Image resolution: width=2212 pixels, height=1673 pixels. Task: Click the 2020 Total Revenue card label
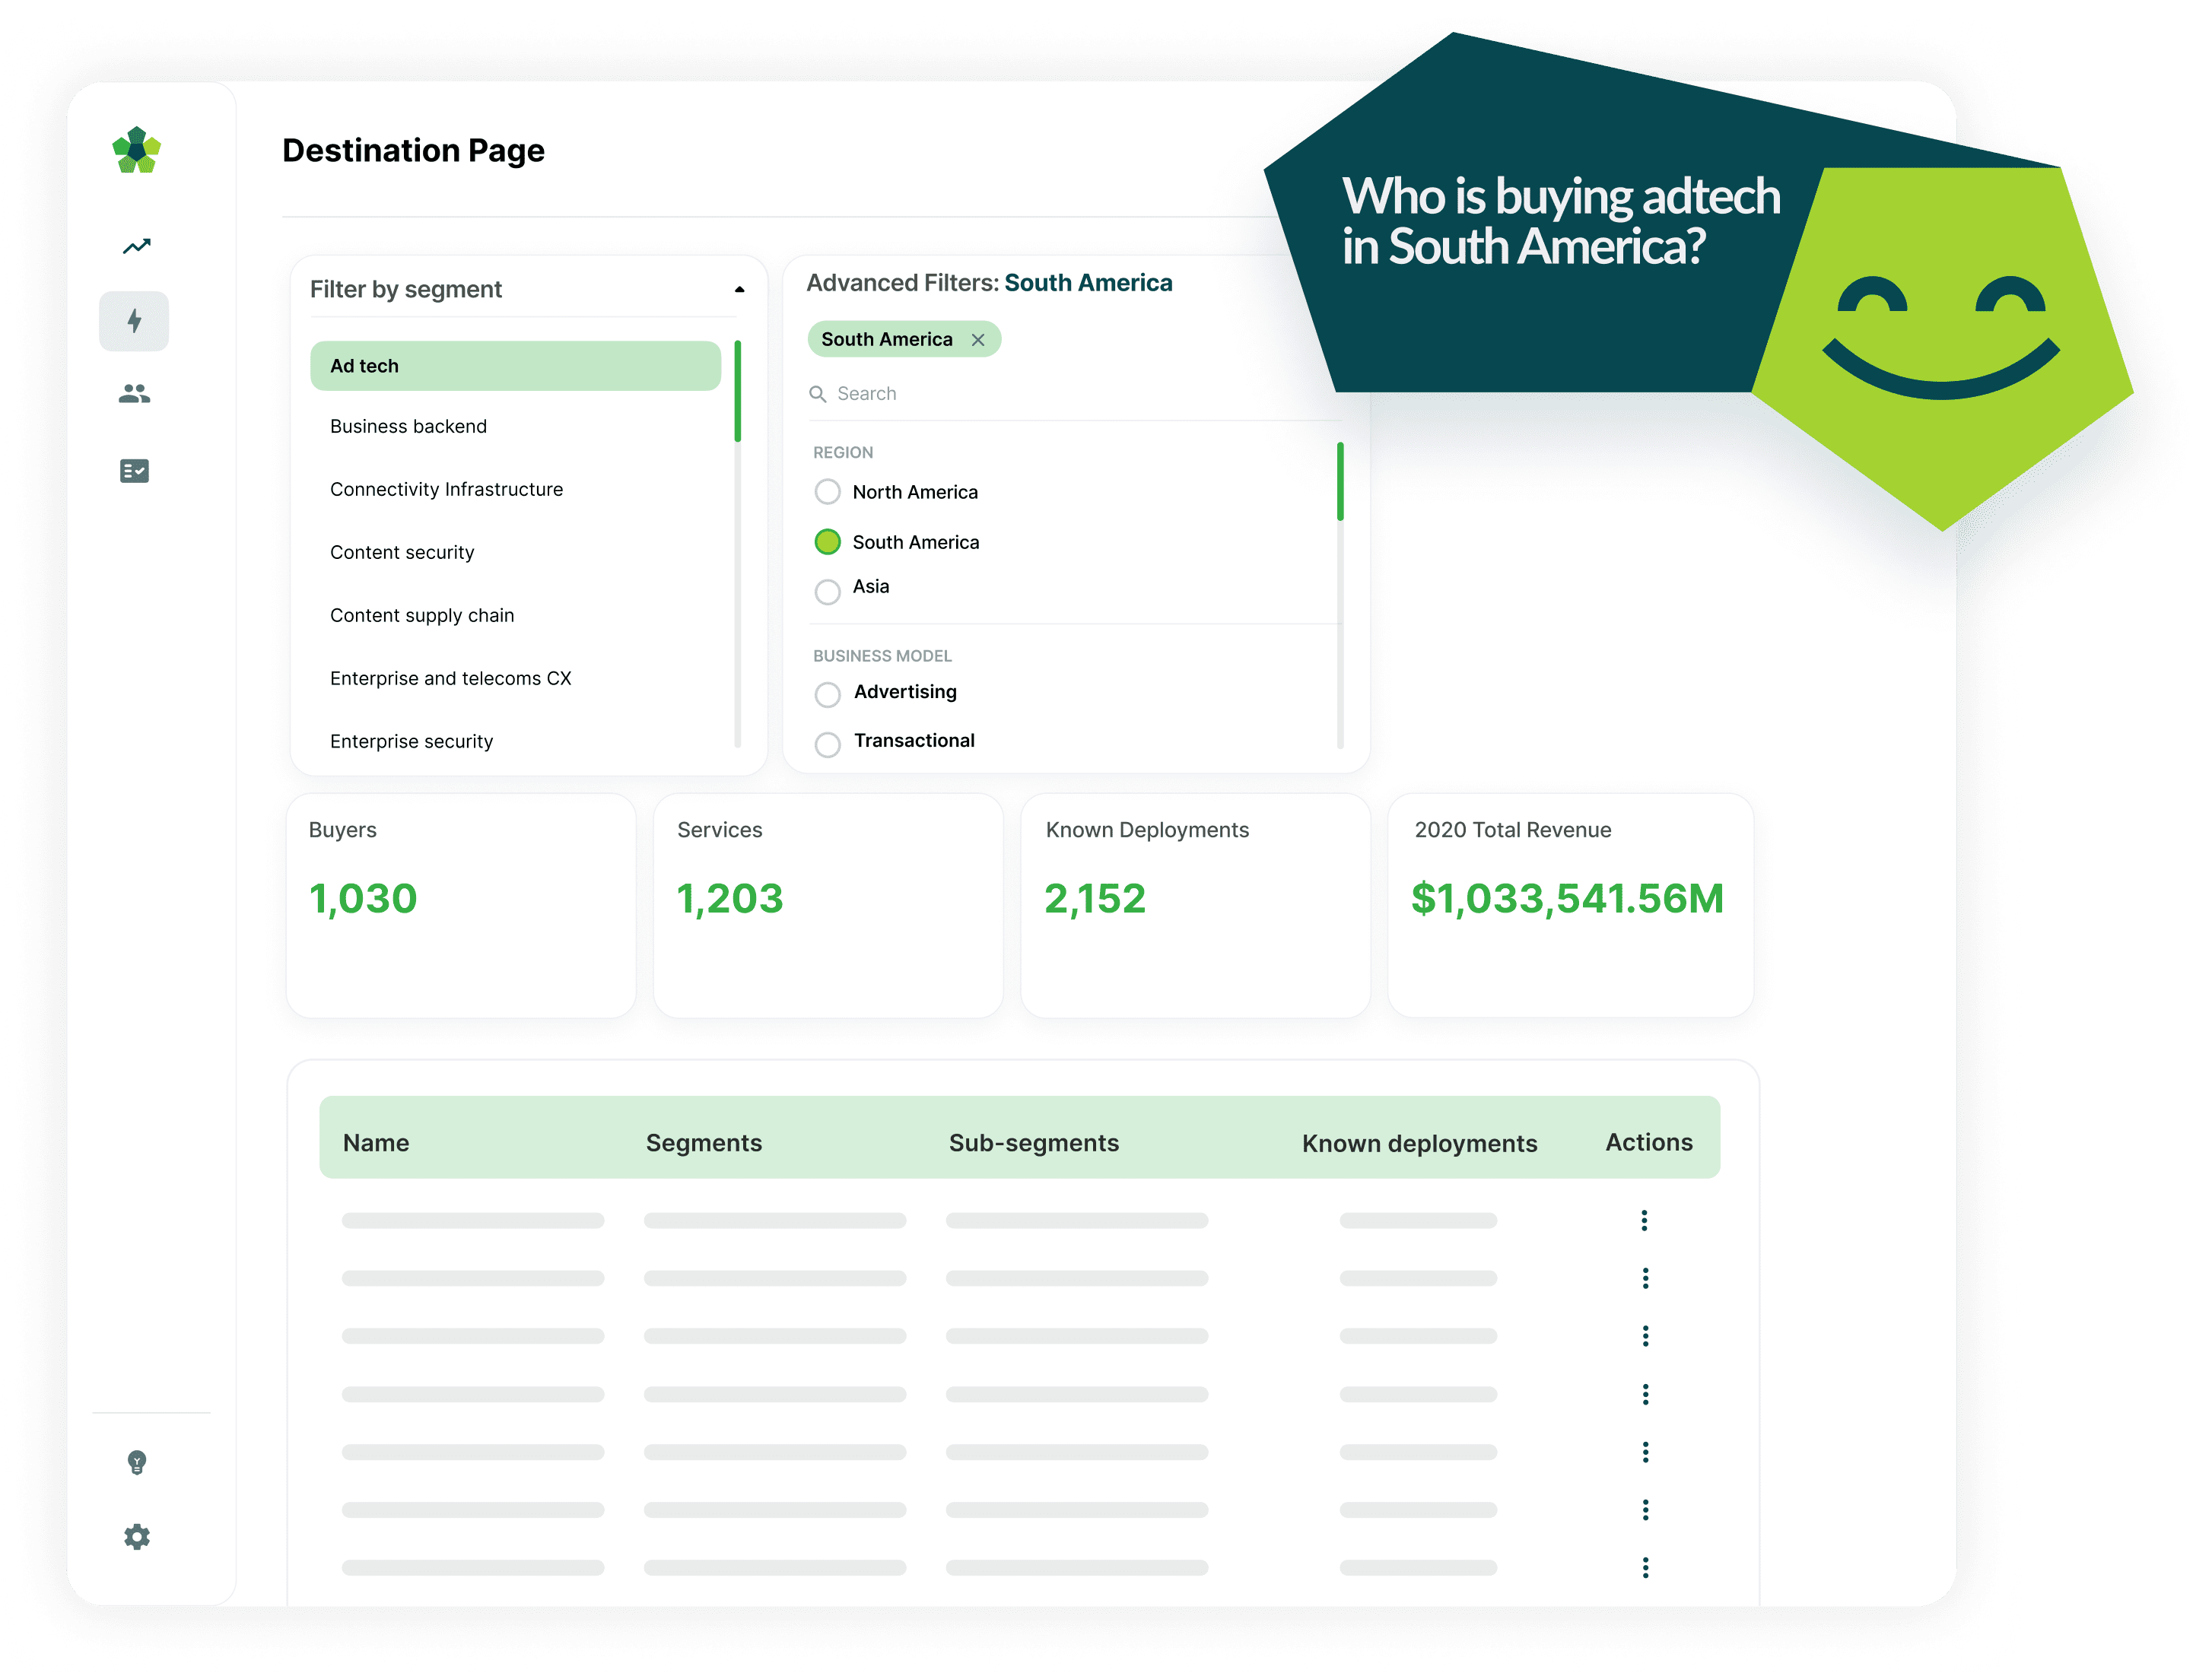click(x=1512, y=830)
